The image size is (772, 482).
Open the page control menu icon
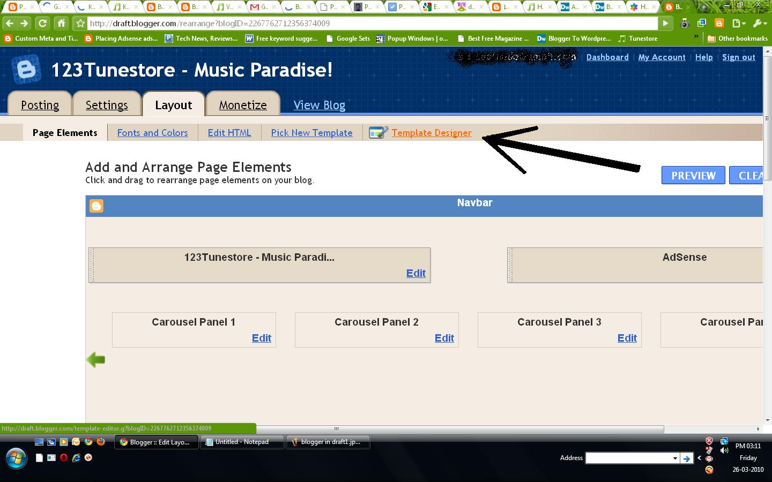click(739, 23)
